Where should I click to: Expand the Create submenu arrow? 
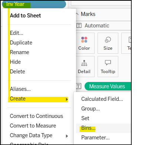click(67, 99)
